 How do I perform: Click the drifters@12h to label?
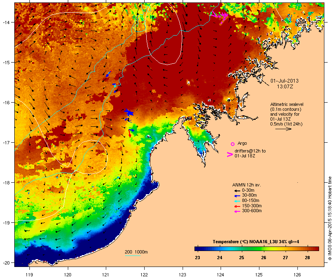pyautogui.click(x=250, y=151)
